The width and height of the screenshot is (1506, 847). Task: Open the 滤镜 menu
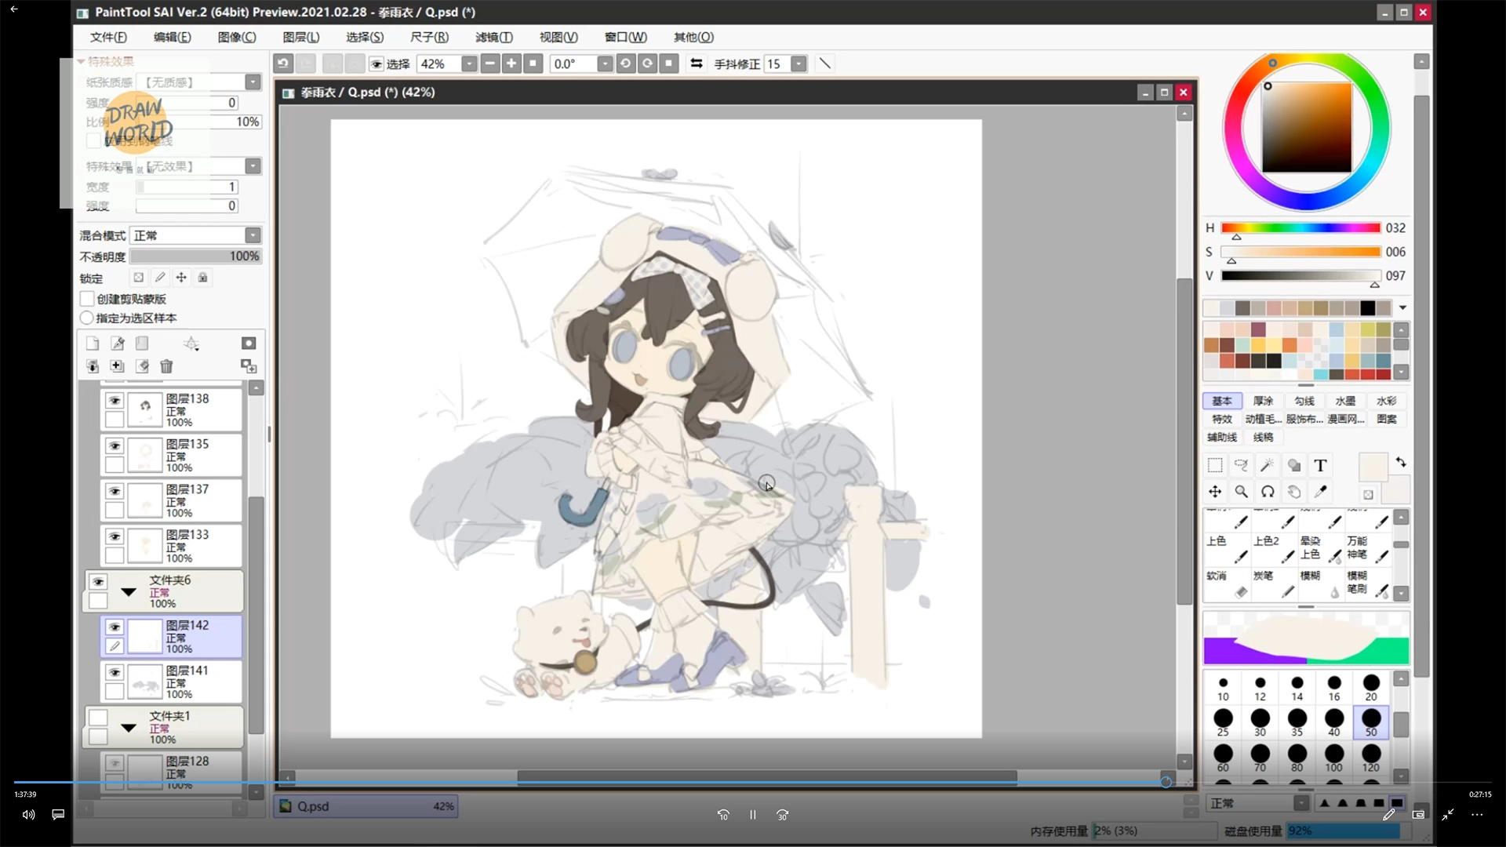coord(493,37)
